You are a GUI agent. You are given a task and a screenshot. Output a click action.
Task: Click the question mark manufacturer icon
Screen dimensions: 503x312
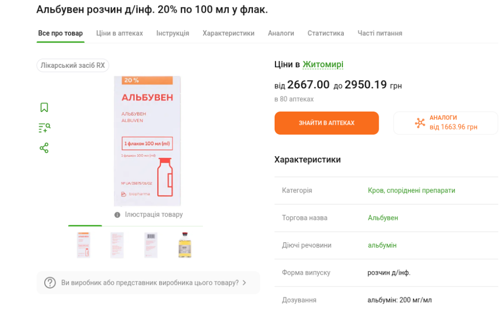pyautogui.click(x=50, y=283)
